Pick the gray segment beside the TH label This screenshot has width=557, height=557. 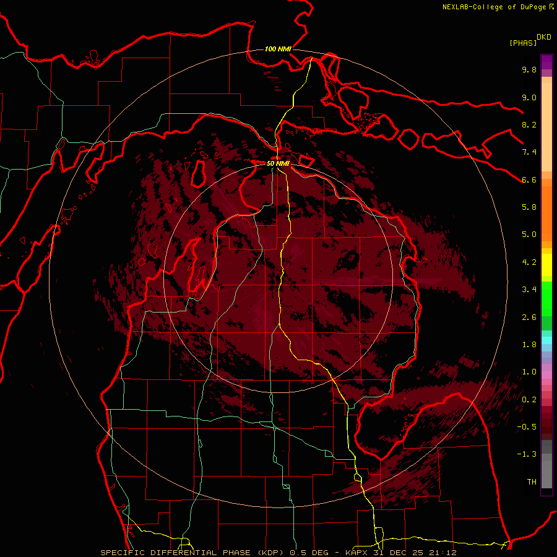(546, 475)
